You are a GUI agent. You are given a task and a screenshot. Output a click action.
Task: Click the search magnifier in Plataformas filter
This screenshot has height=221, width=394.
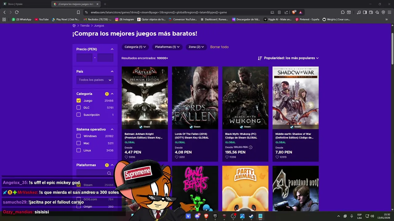click(x=109, y=173)
